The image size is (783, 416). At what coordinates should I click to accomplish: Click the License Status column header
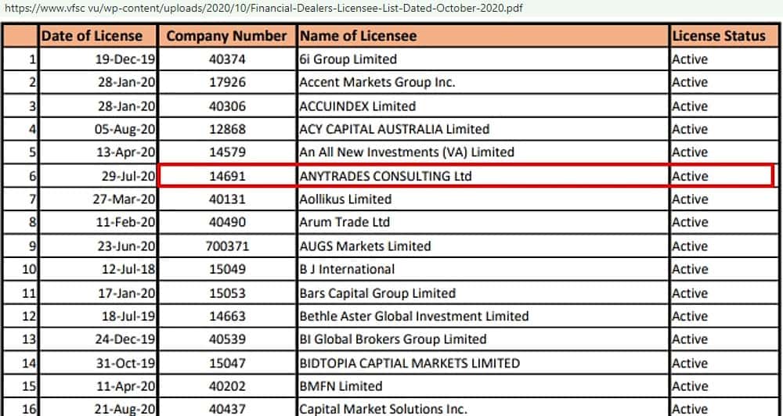tap(719, 36)
